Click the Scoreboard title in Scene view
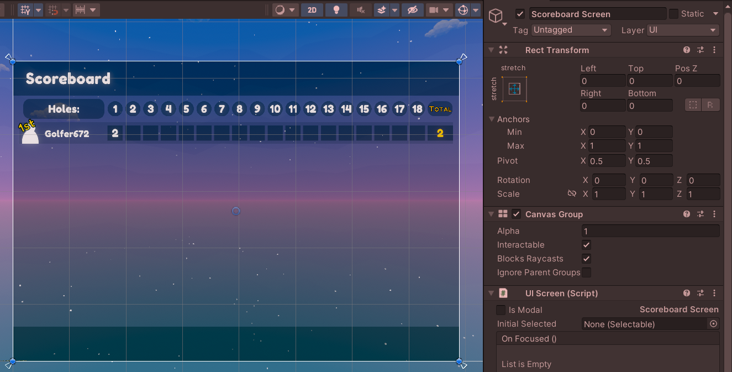Viewport: 732px width, 372px height. coord(68,78)
